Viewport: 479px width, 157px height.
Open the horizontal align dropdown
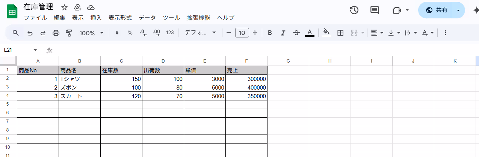(377, 33)
